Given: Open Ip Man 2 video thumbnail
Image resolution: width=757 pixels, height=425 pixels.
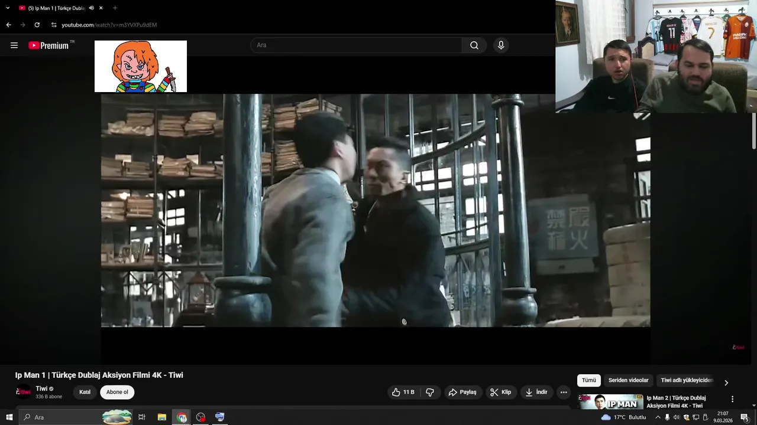Looking at the screenshot, I should point(610,401).
